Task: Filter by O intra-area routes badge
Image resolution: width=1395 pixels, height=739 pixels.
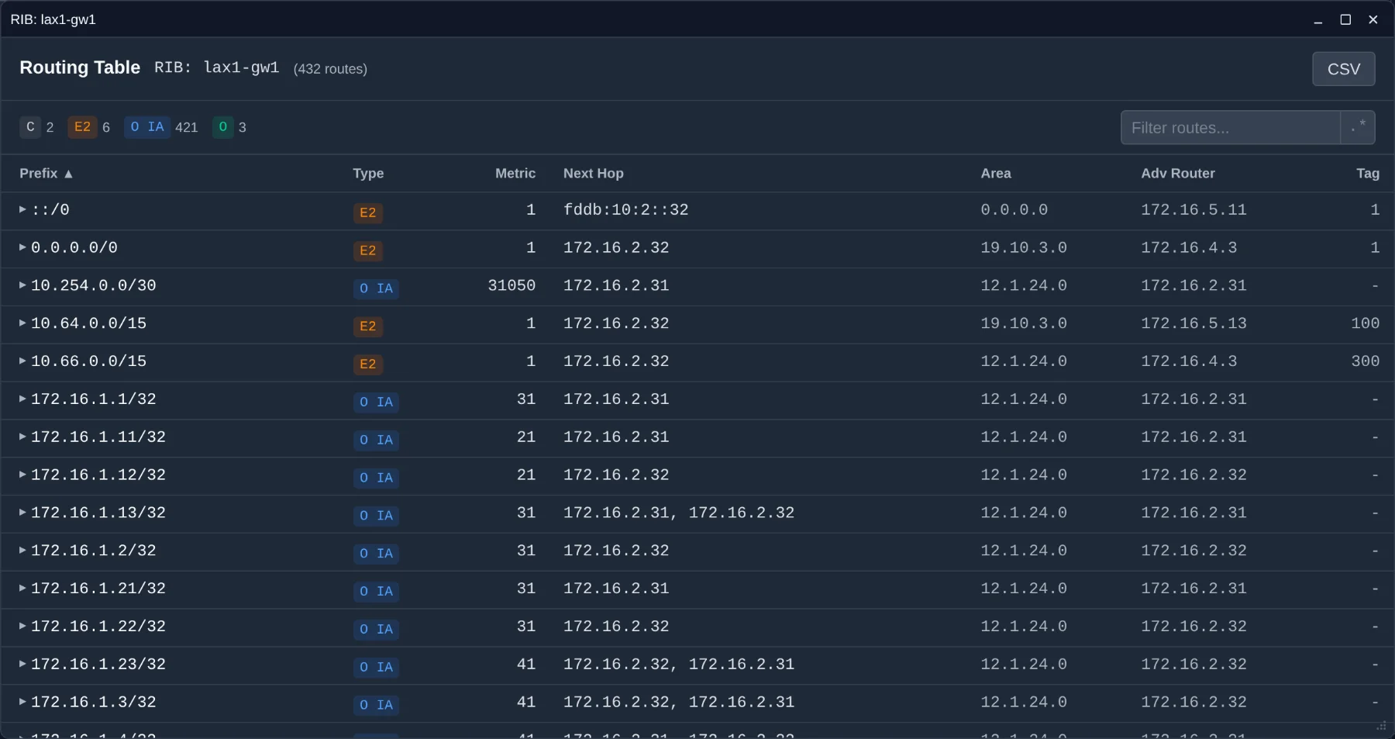Action: click(x=222, y=127)
